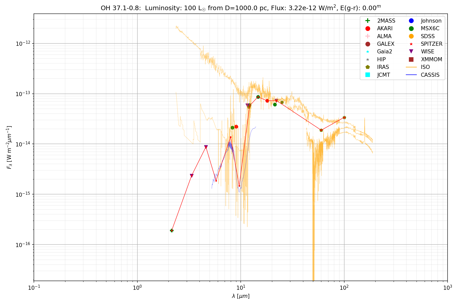Image resolution: width=458 pixels, height=305 pixels.
Task: Click the XMMOM brown square legend marker
Action: pos(411,59)
